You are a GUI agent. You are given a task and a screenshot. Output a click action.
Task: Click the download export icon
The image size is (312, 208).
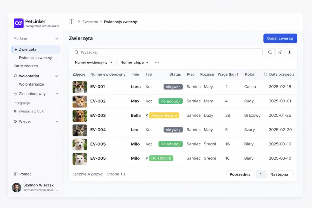(289, 52)
